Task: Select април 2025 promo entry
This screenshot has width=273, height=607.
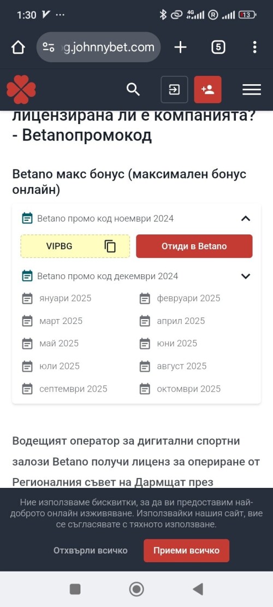Action: 172,321
